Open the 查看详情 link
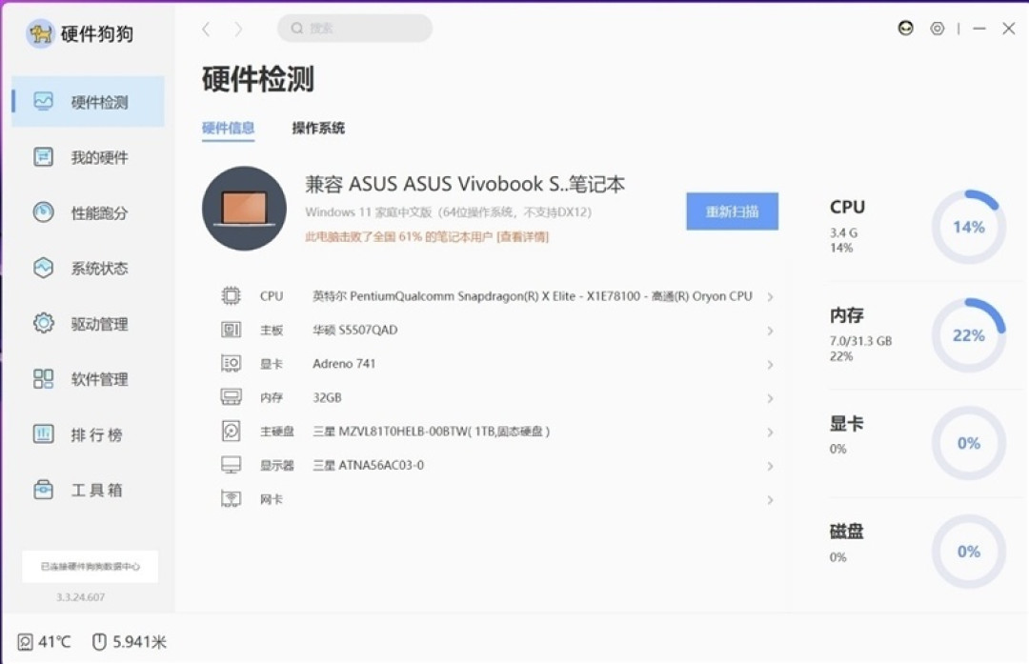 pyautogui.click(x=523, y=237)
